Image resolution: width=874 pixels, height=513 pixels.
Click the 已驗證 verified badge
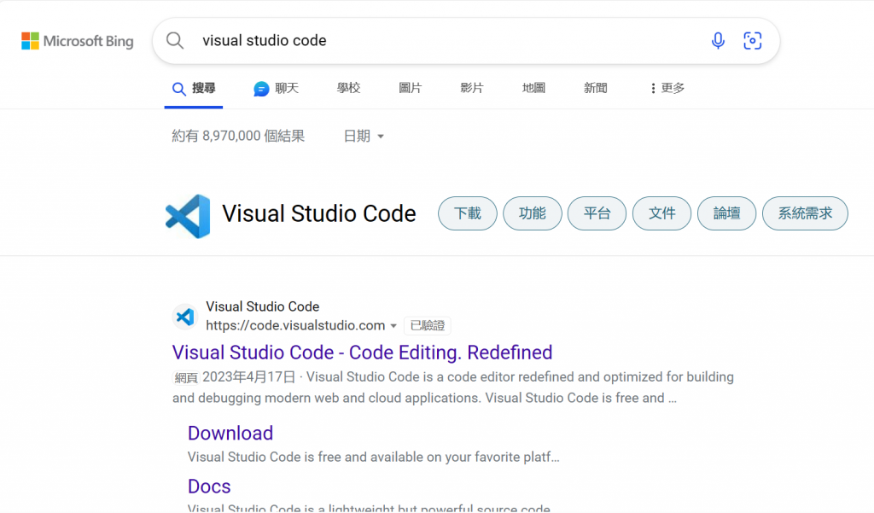point(428,326)
